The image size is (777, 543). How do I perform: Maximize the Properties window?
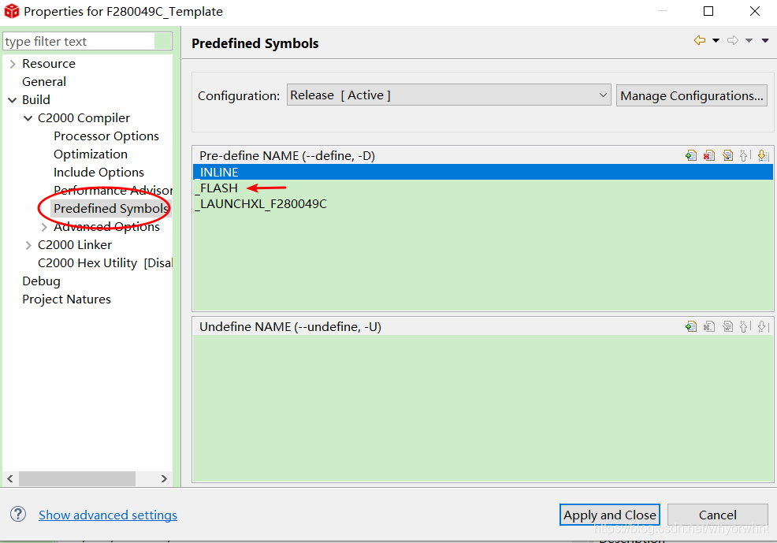(x=708, y=11)
